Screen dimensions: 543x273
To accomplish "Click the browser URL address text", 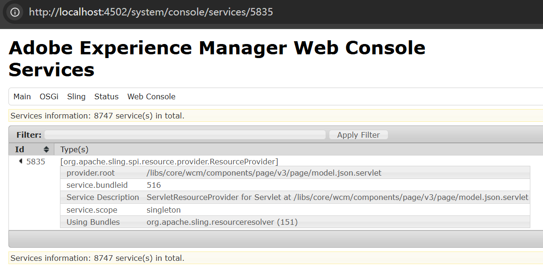I will coord(151,12).
